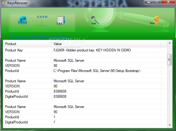Click the scrollbar down arrow
Screen dimensions: 176x131
click(x=170, y=125)
